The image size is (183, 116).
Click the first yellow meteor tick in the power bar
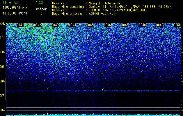coord(47,114)
